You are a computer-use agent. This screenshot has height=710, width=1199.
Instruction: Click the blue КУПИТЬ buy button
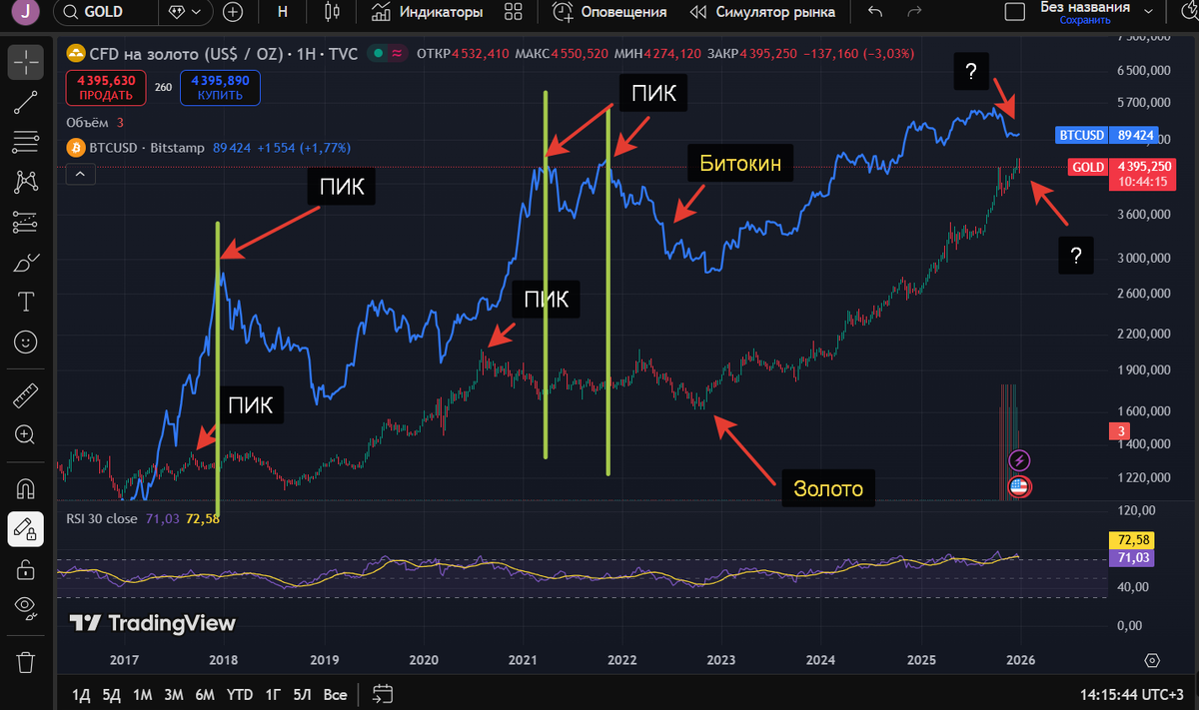tap(220, 88)
